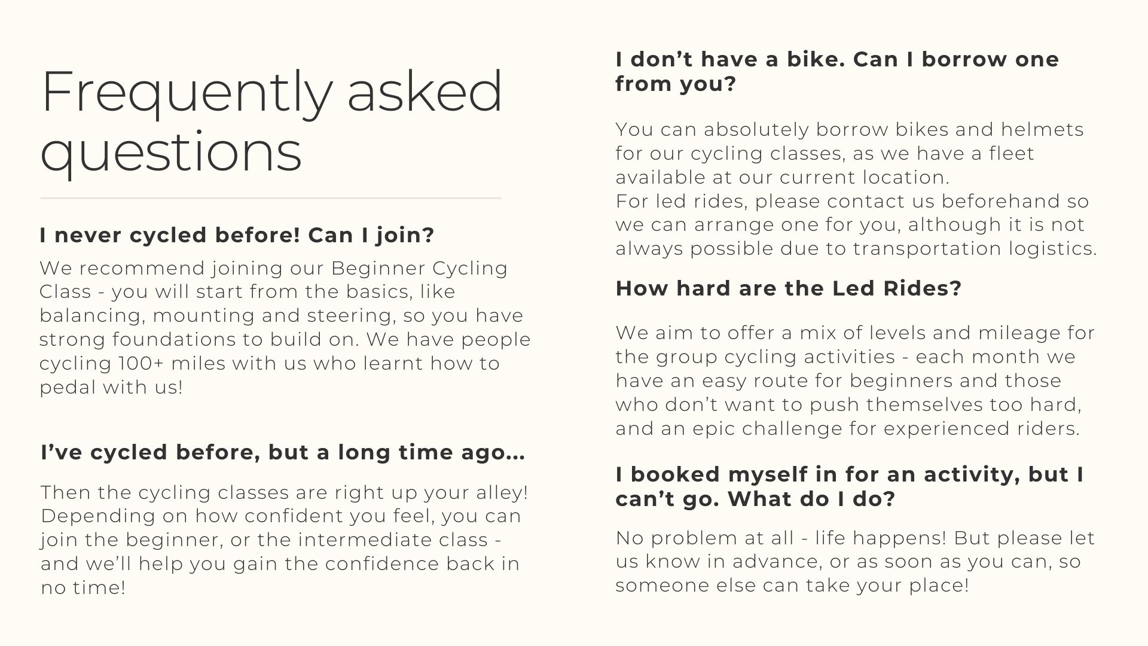
Task: Click the paragraph starting 'We aim to offer'
Action: [855, 380]
